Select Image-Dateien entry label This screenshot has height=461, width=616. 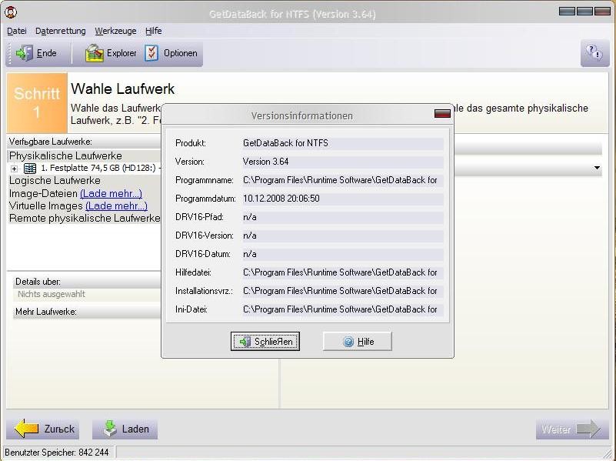point(43,193)
